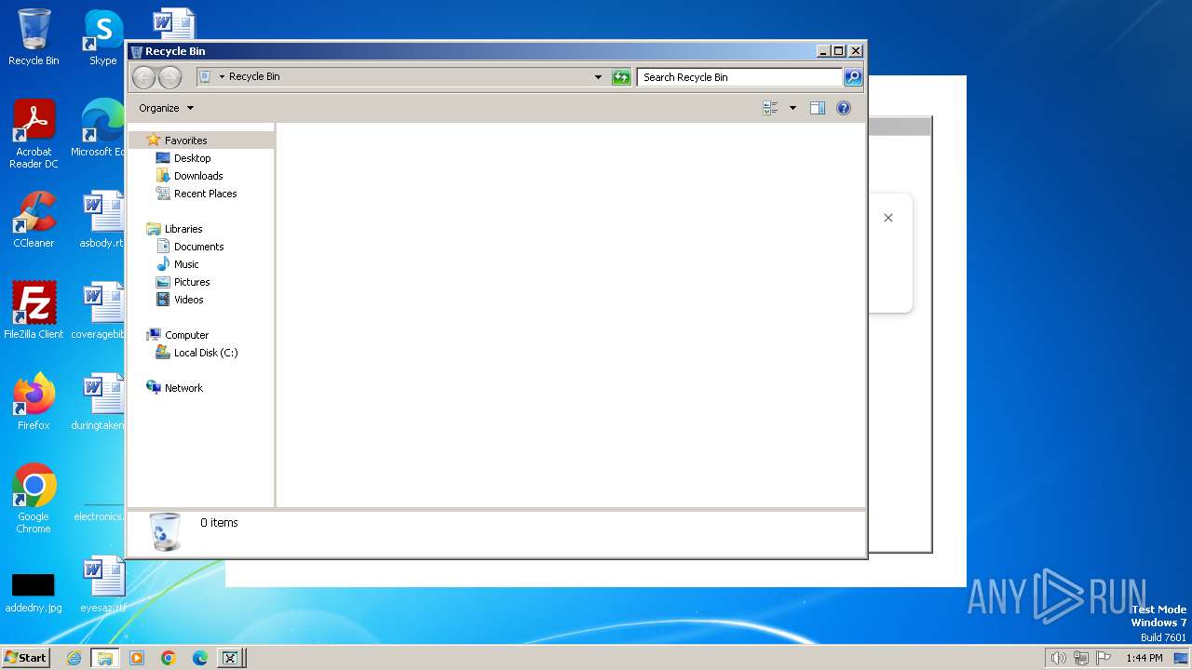Open the Pictures library
The image size is (1192, 670).
[x=192, y=282]
